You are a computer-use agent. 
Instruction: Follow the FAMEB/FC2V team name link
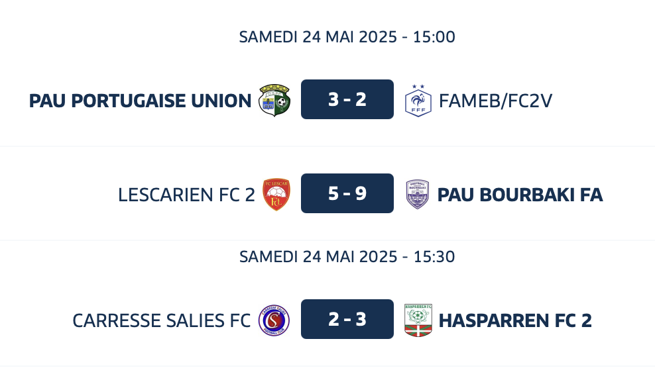coord(495,101)
